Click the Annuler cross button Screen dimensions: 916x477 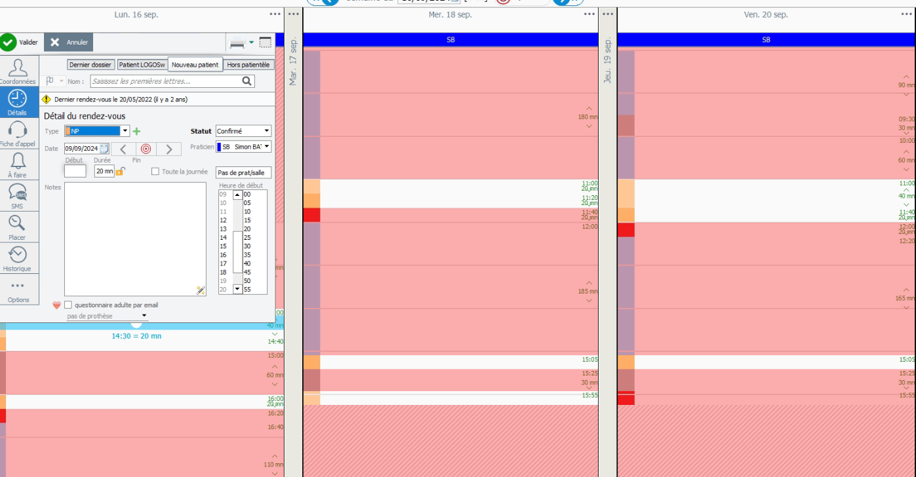click(x=69, y=42)
